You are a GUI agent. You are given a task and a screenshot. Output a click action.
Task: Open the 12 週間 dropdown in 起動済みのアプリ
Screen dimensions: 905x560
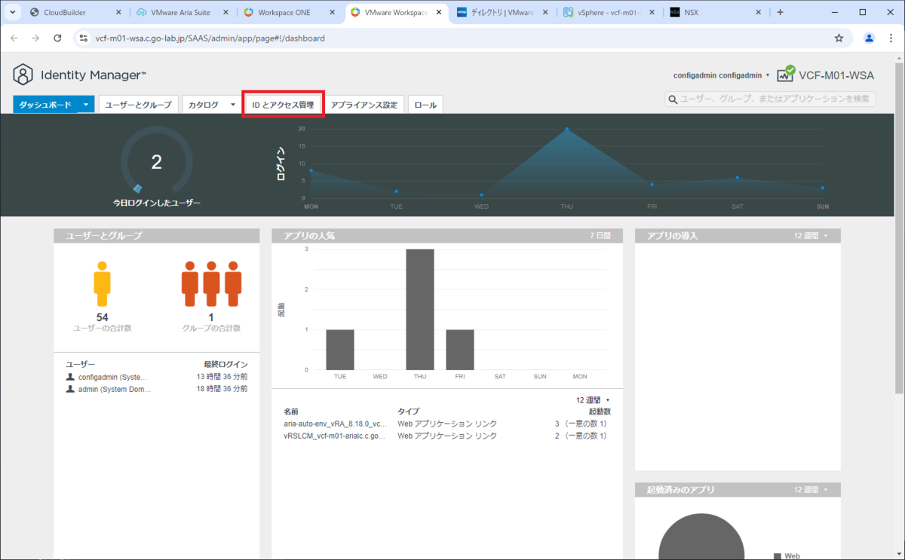(811, 490)
